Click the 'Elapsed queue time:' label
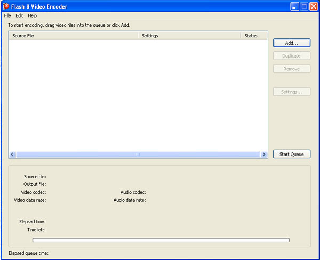 click(x=29, y=253)
